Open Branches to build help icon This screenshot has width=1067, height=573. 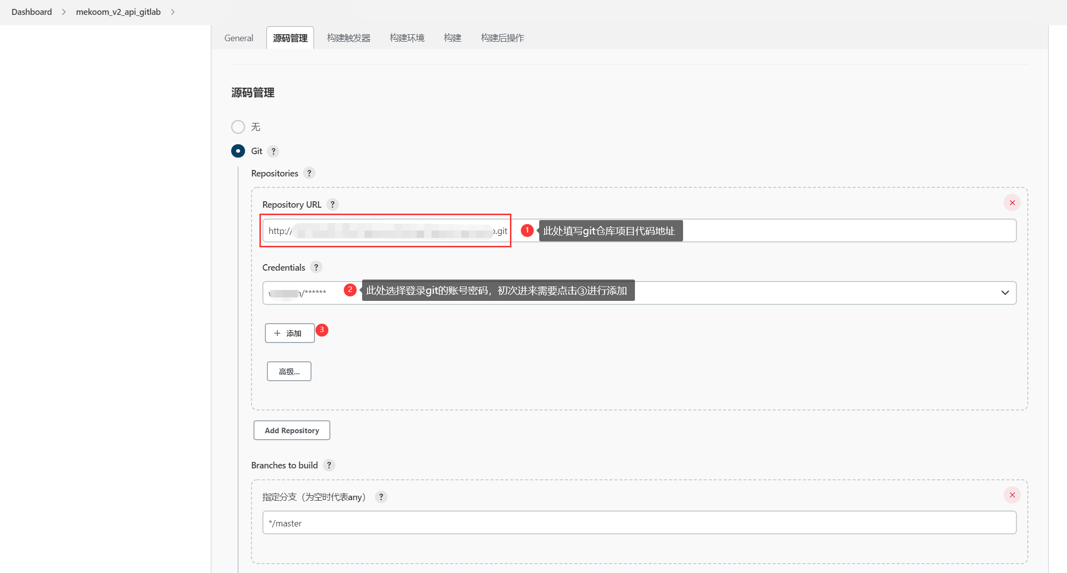329,465
